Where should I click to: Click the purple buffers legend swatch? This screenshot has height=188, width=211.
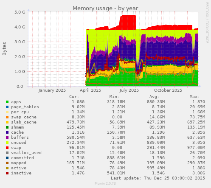pos(7,137)
